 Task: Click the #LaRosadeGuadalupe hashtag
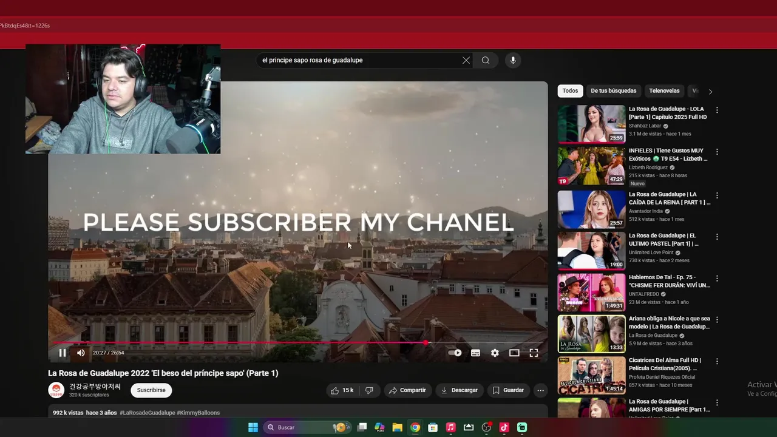pos(147,413)
